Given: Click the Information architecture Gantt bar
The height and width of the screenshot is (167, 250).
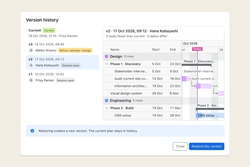Looking at the screenshot, I should (x=203, y=86).
